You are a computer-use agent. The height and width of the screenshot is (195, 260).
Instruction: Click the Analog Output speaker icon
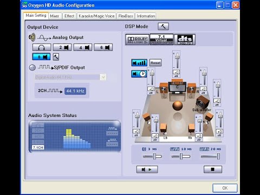[x=32, y=37]
